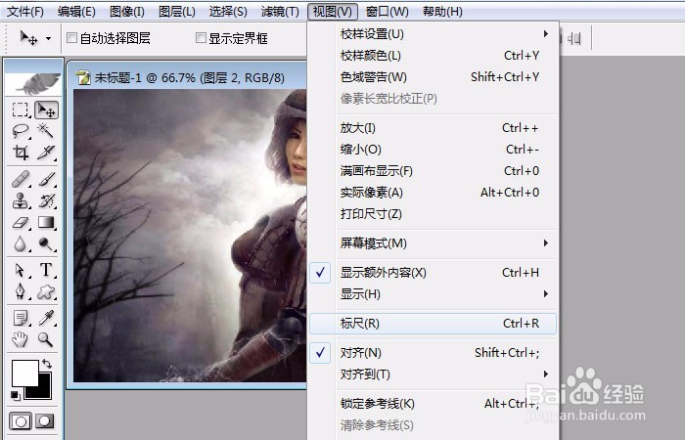Expand 屏幕模式(M) submenu
Viewport: 685px width, 440px height.
point(433,243)
